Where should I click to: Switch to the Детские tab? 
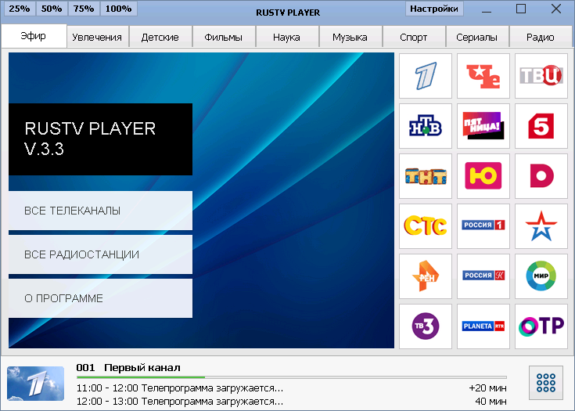(x=160, y=37)
